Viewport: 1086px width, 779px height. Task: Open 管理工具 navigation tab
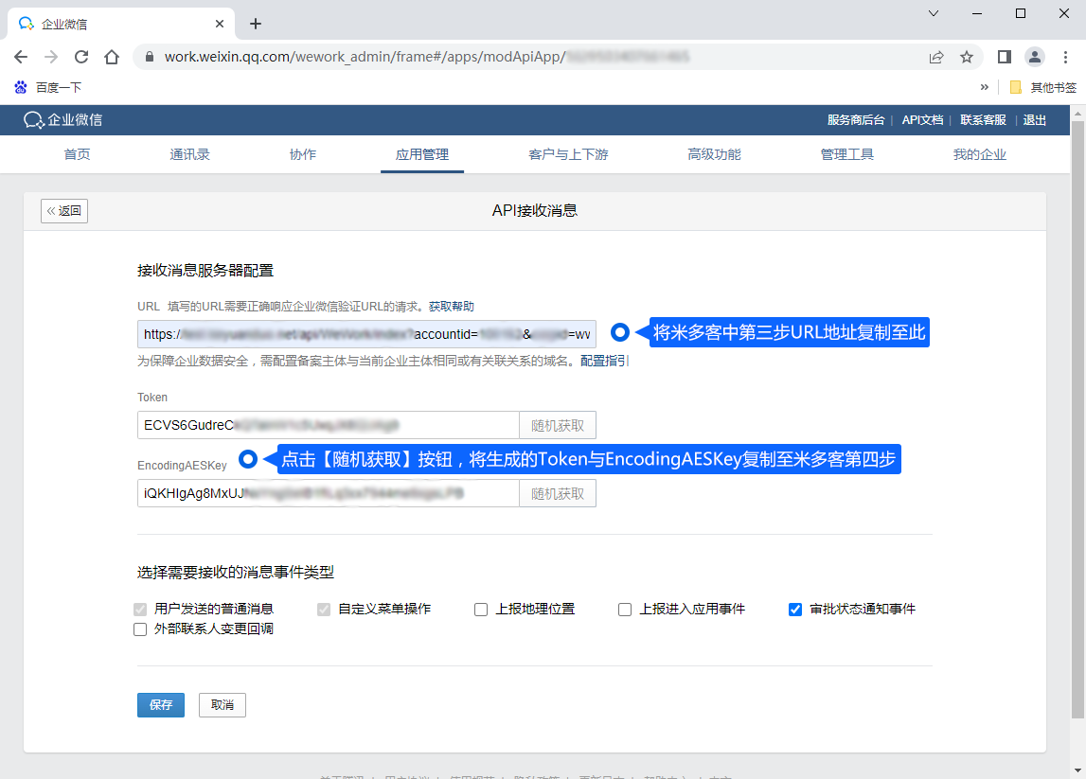click(846, 154)
